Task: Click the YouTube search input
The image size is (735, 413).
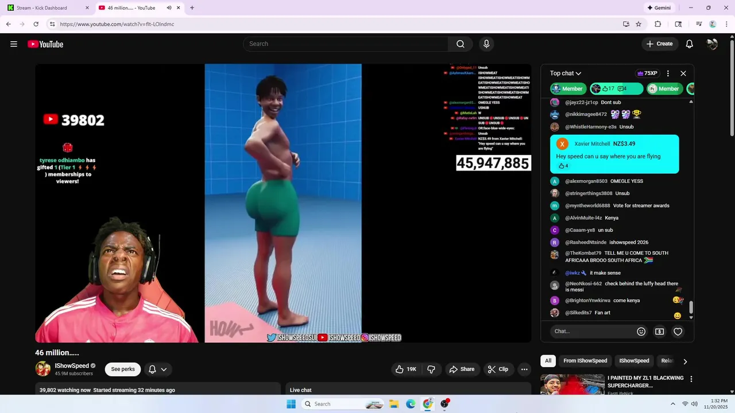Action: 346,44
